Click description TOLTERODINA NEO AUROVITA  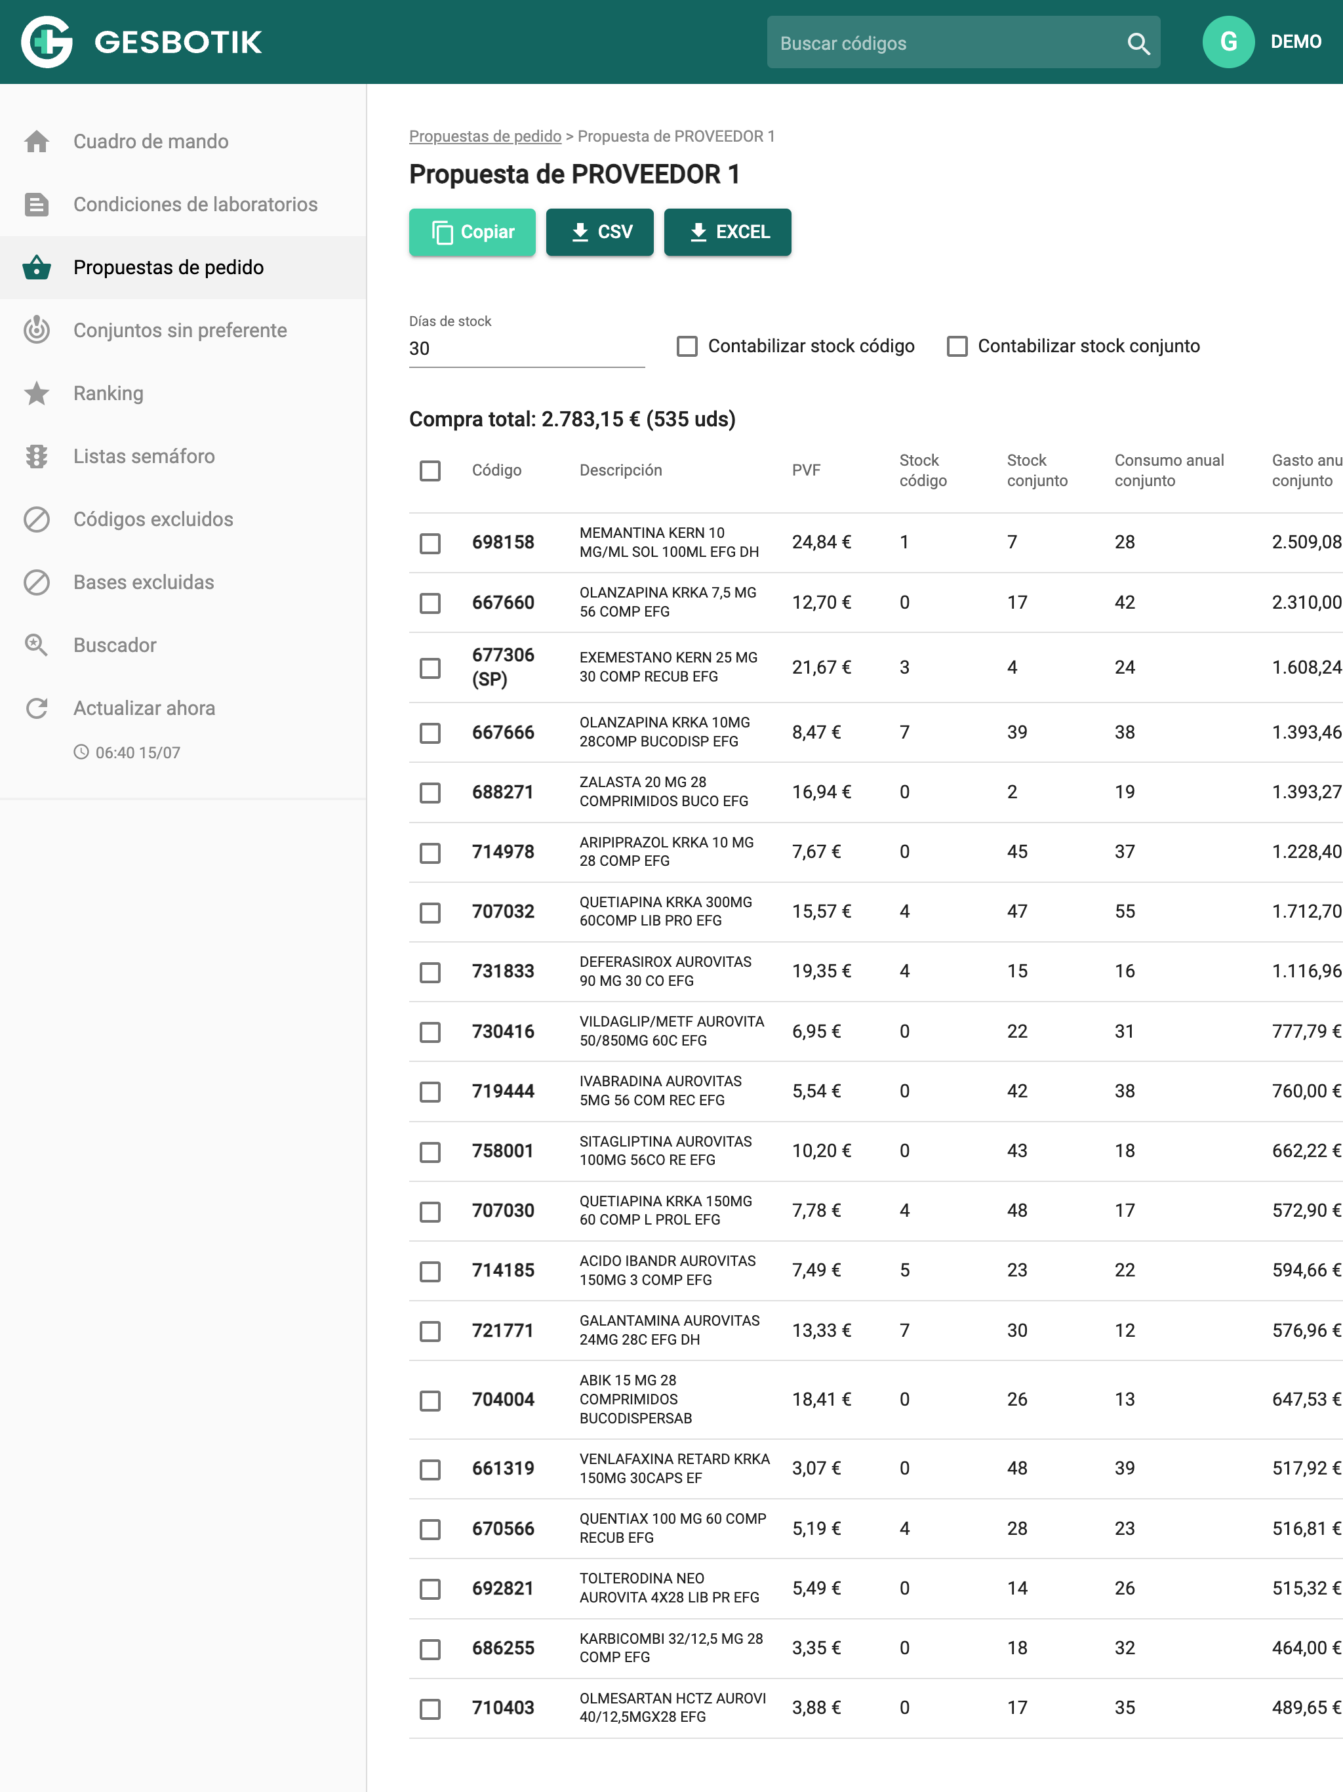[669, 1589]
